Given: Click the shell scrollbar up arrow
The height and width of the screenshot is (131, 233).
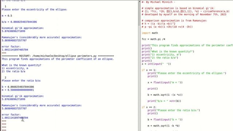Looking at the screenshot, I should pos(139,1).
